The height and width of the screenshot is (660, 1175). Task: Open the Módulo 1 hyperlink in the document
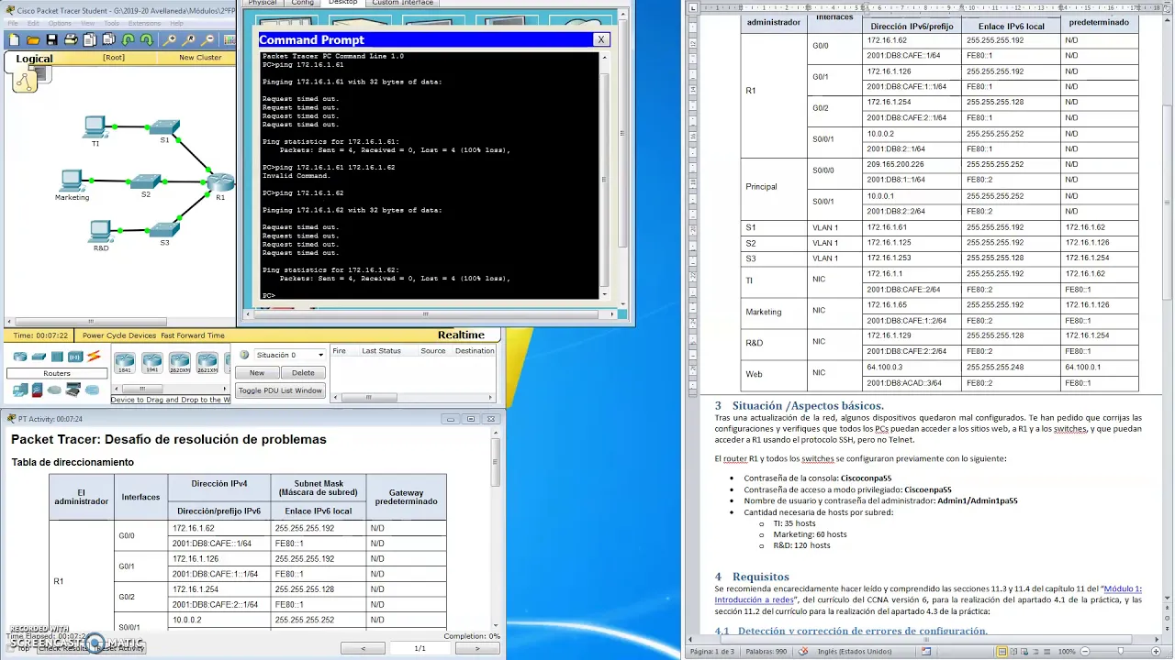[927, 594]
